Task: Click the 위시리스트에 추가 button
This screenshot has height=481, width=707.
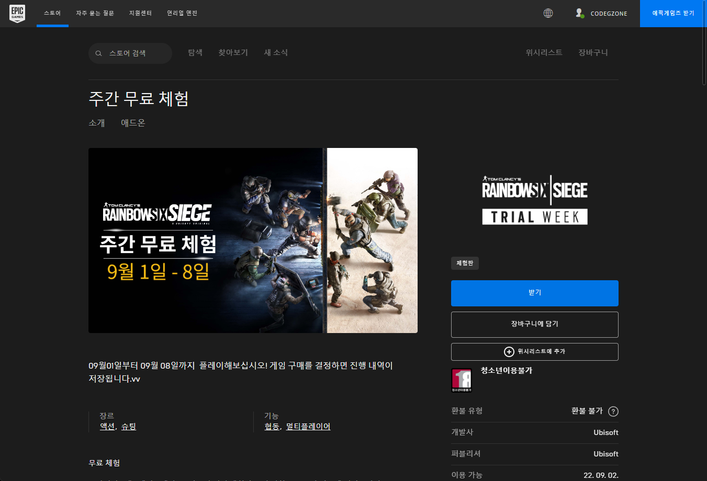Action: click(535, 352)
